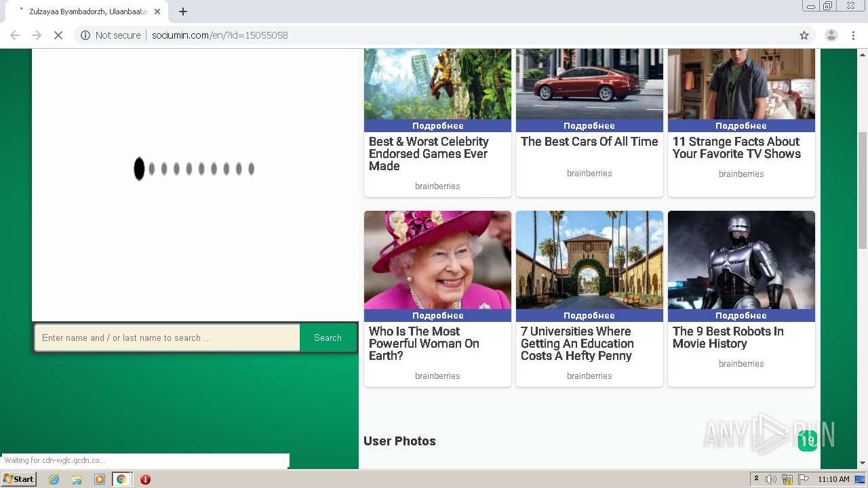Click the scrollbar down arrow

pos(862,463)
